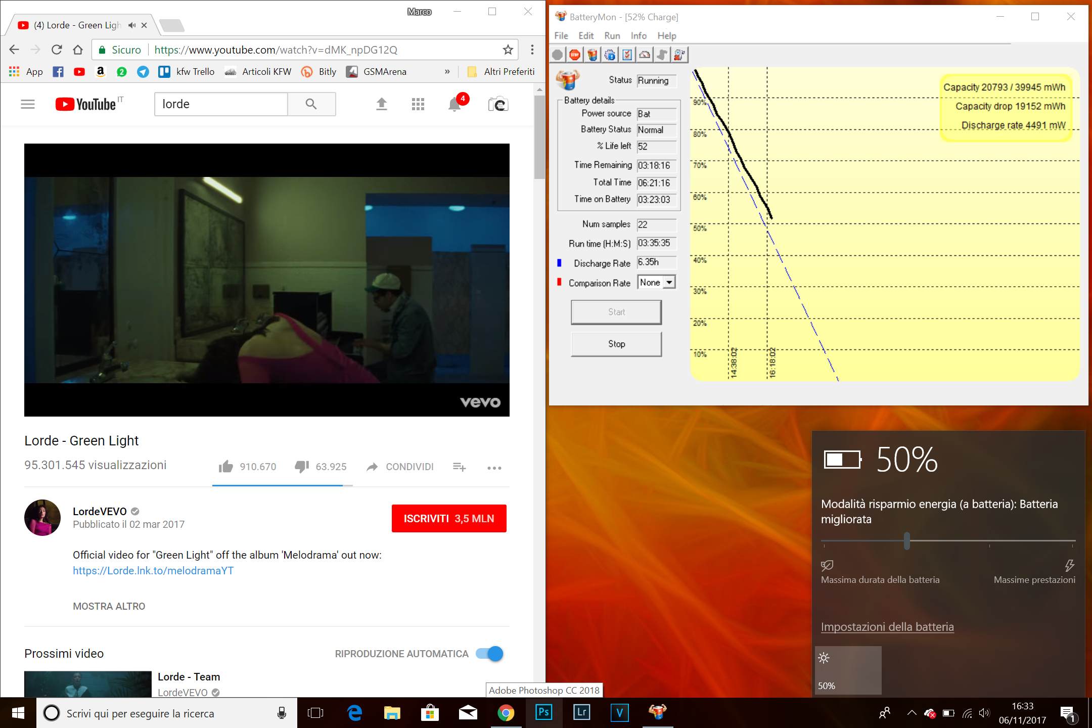Mute the YouTube tab speaker icon
1092x728 pixels.
click(x=131, y=25)
